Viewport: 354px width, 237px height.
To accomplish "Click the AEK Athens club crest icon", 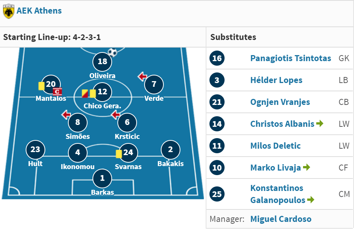I will coord(9,11).
